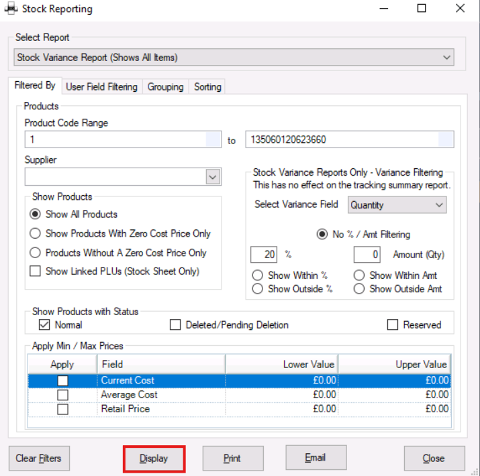This screenshot has height=476, width=480.
Task: Enable the Reserved status checkbox
Action: click(x=393, y=325)
